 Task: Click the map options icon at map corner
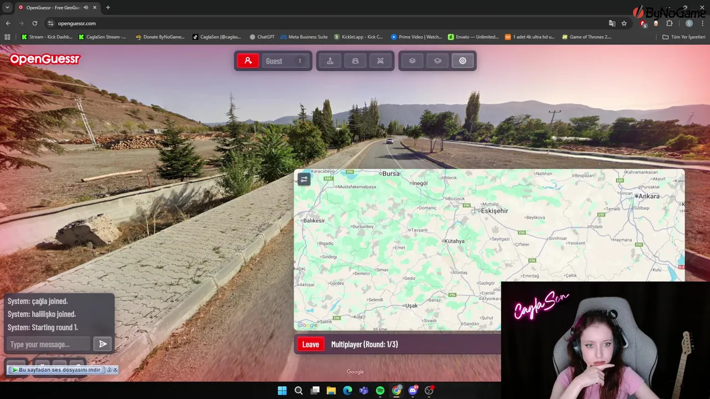tap(304, 179)
